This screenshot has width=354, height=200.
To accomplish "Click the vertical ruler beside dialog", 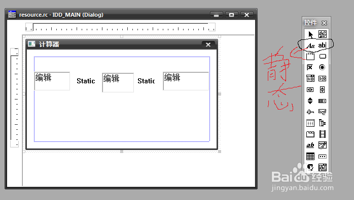I will coord(14,98).
